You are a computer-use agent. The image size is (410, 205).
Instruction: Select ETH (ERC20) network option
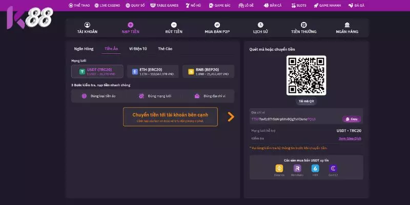point(153,71)
